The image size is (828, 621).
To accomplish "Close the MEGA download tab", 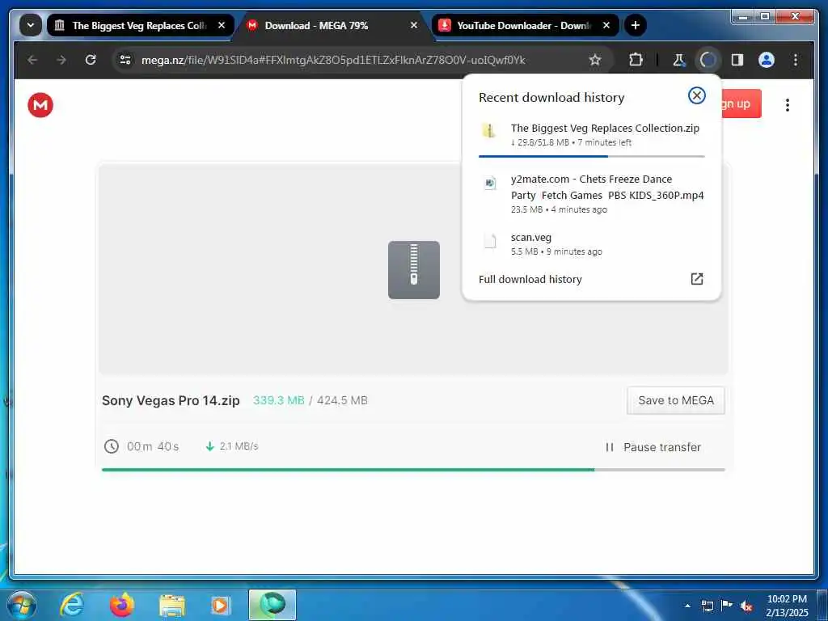I will (414, 25).
